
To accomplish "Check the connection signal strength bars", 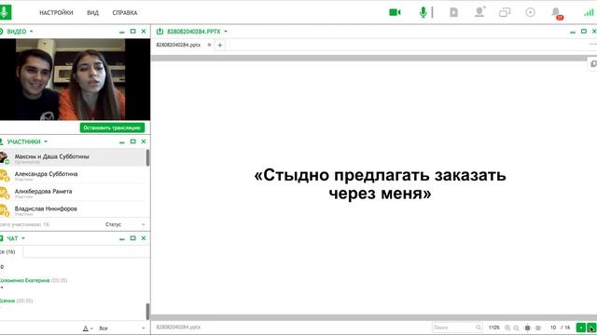I will coord(589,13).
